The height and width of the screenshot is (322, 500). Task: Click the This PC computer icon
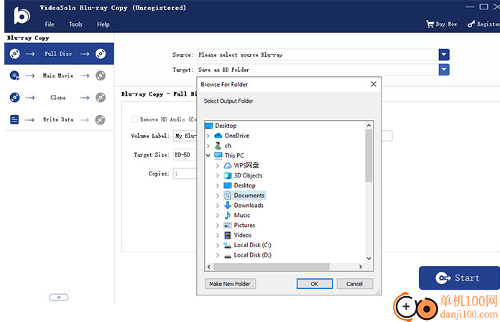pos(218,155)
